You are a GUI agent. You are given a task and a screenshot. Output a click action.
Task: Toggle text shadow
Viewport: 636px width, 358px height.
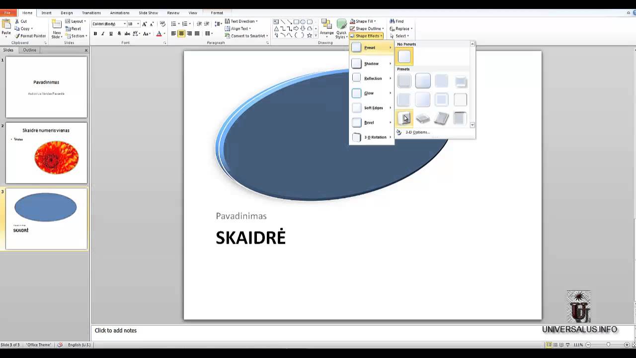click(119, 34)
